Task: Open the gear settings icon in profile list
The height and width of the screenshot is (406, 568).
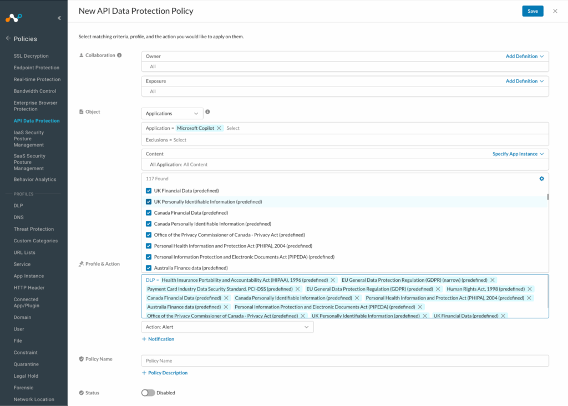Action: pos(541,179)
